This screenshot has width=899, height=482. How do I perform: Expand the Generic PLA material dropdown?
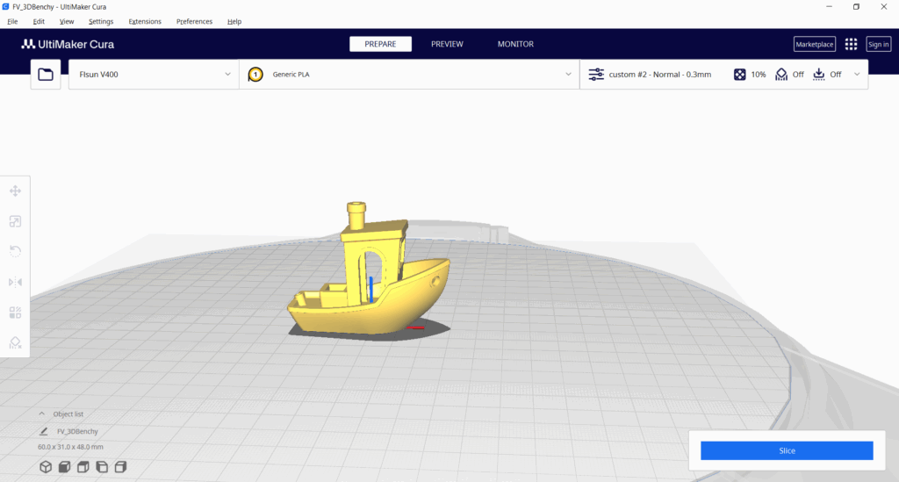click(x=409, y=75)
